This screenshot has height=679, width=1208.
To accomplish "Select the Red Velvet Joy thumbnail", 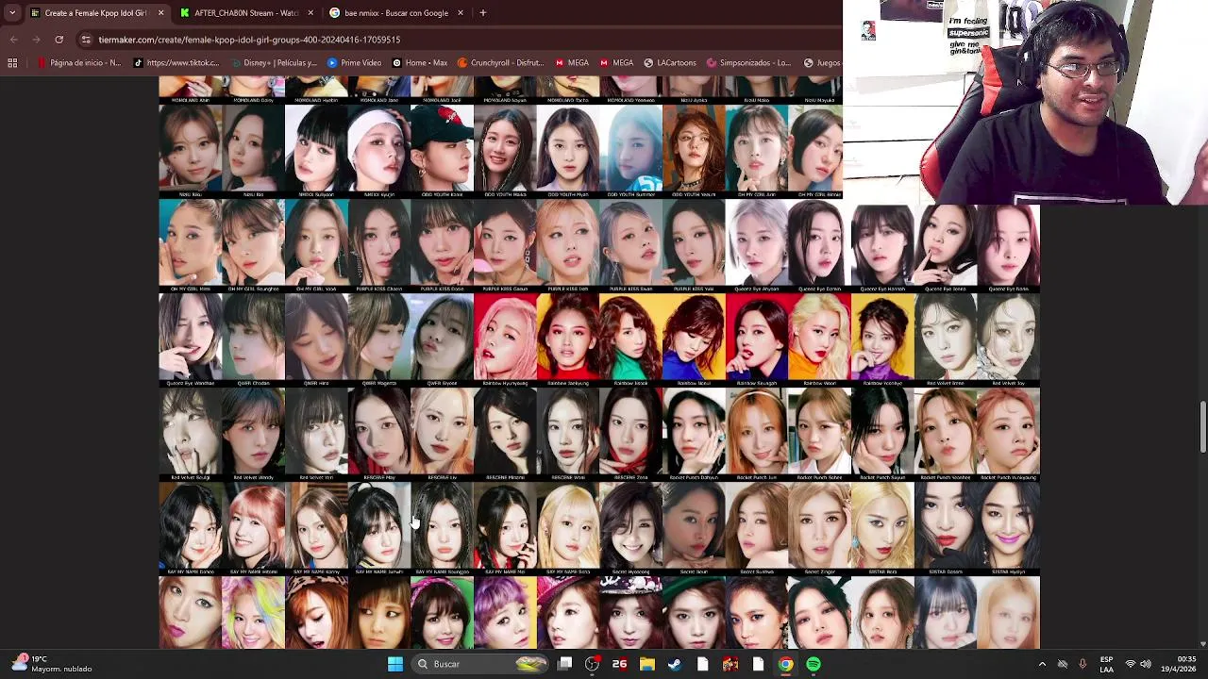I will (x=1009, y=340).
